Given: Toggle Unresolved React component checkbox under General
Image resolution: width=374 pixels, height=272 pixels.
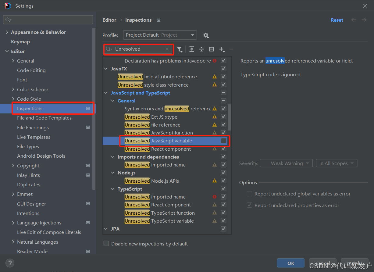Looking at the screenshot, I should click(x=224, y=149).
